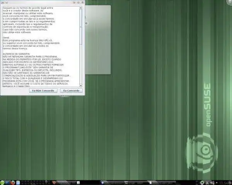Screen dimensions: 232x185
Task: Maximize the license agreement window
Action: [78, 2]
